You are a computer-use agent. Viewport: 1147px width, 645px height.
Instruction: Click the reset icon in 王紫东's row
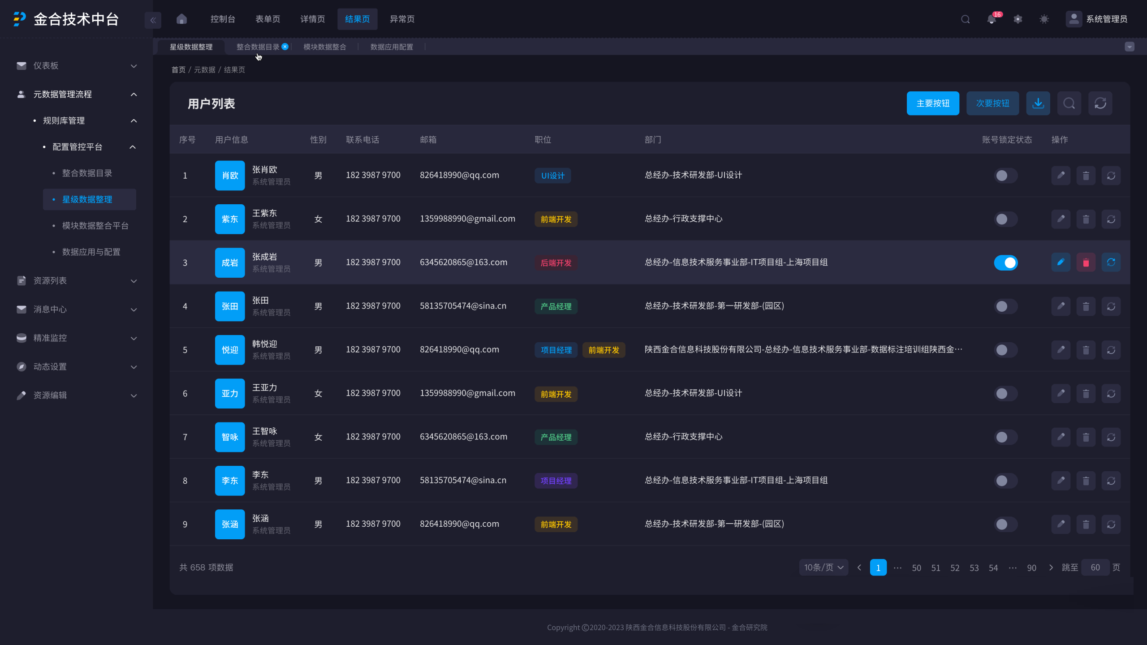tap(1111, 219)
